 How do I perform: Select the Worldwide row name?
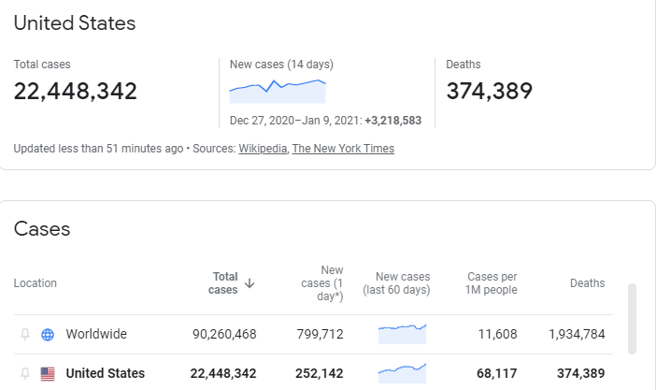coord(96,334)
